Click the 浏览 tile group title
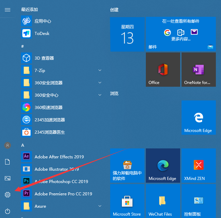Viewport: 221px width, 218px height. point(114,93)
